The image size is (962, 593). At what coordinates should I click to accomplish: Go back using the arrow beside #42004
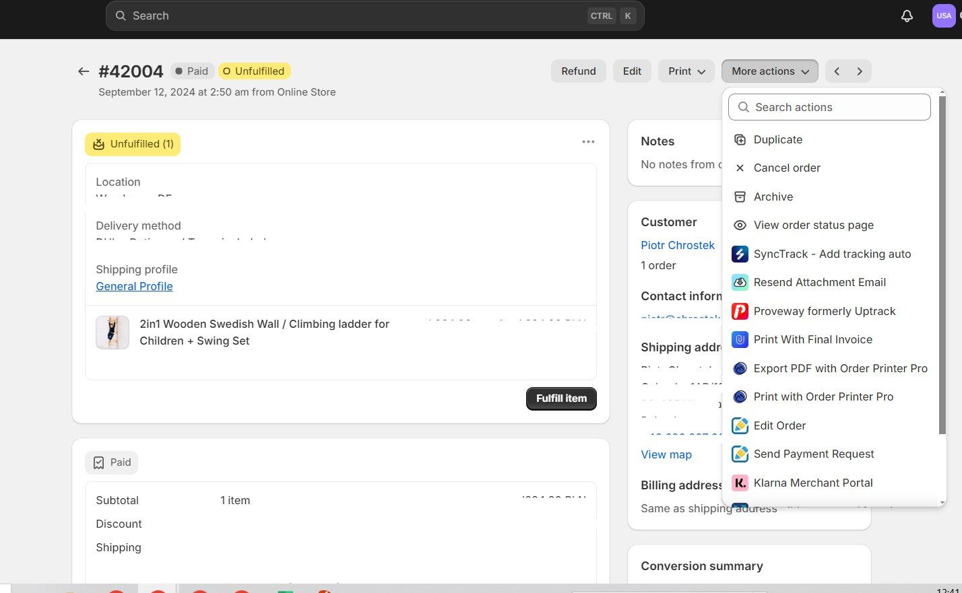click(x=84, y=71)
